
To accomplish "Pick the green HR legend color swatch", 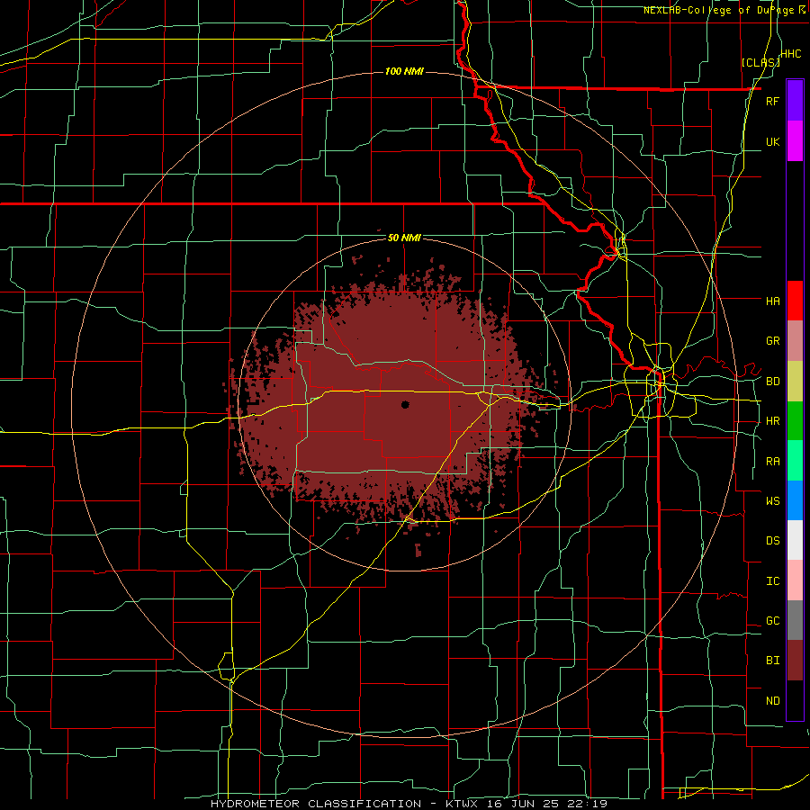I will [x=795, y=421].
